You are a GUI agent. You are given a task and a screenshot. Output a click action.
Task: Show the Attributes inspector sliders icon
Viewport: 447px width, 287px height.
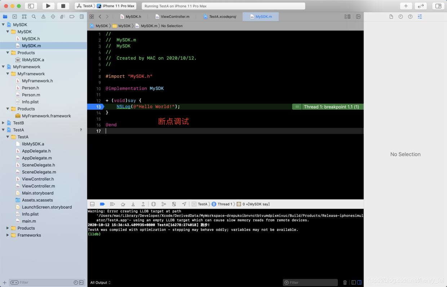[420, 17]
